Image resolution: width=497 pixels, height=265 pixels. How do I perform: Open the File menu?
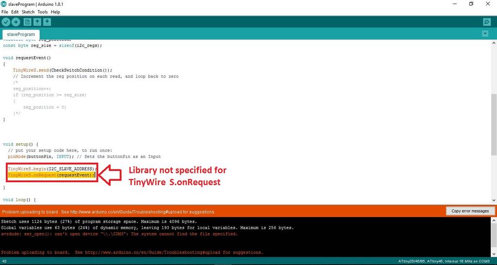pyautogui.click(x=5, y=12)
